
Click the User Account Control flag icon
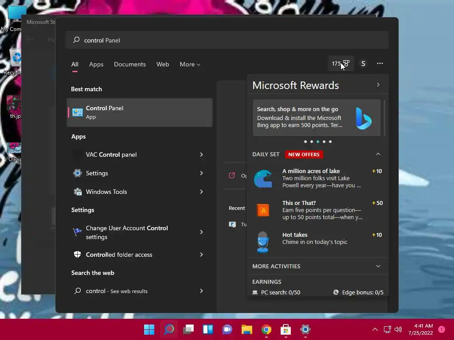tap(77, 232)
